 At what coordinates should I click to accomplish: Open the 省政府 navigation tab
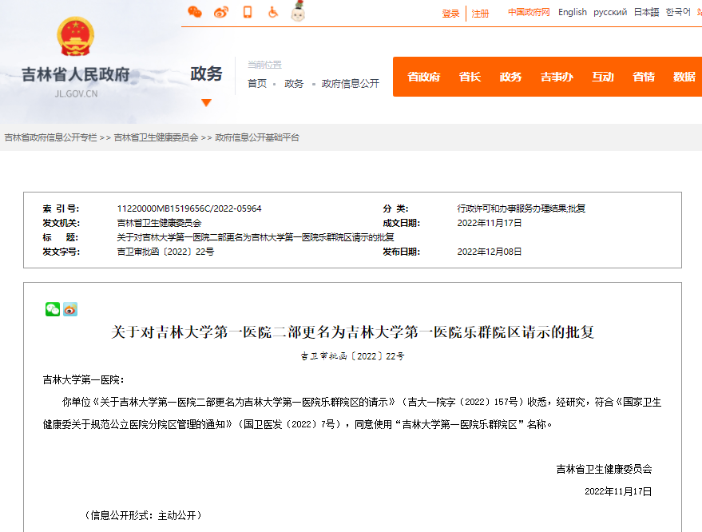pyautogui.click(x=423, y=77)
